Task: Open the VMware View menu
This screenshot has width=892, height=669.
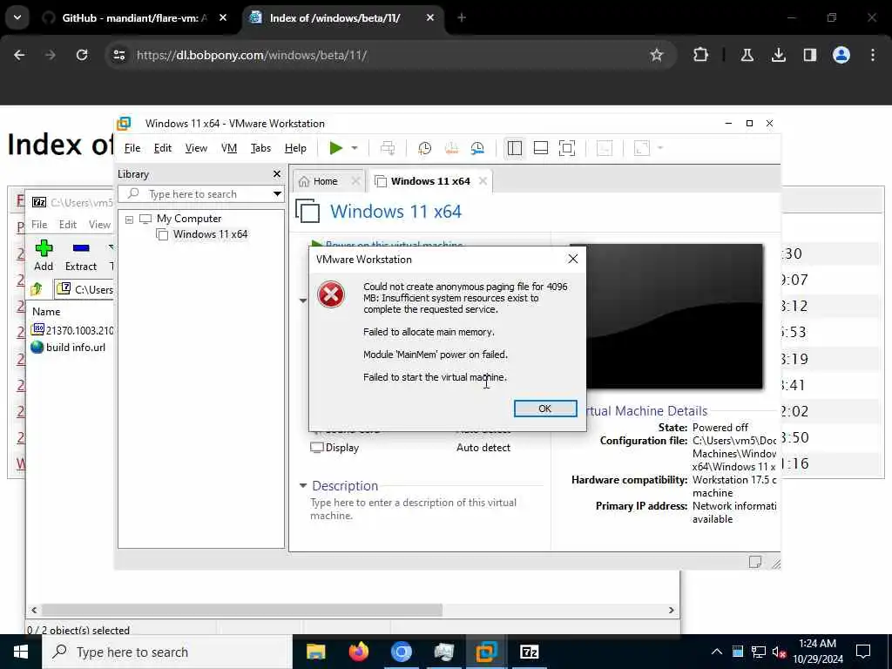Action: pos(196,148)
